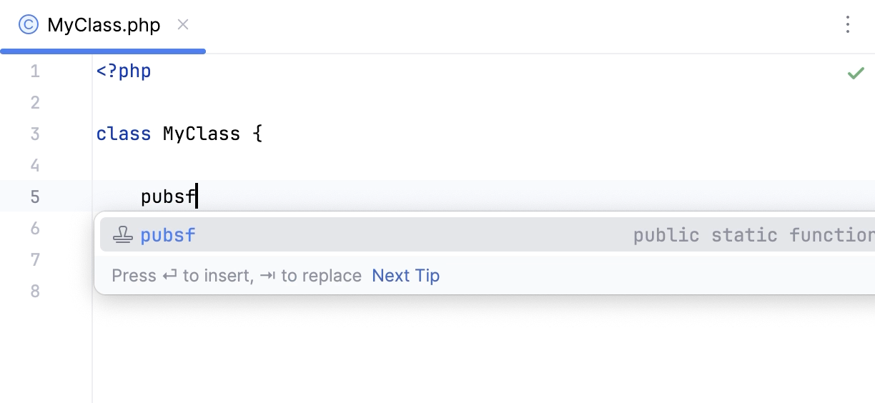Click line number 3 in the gutter
This screenshot has width=875, height=403.
click(35, 134)
